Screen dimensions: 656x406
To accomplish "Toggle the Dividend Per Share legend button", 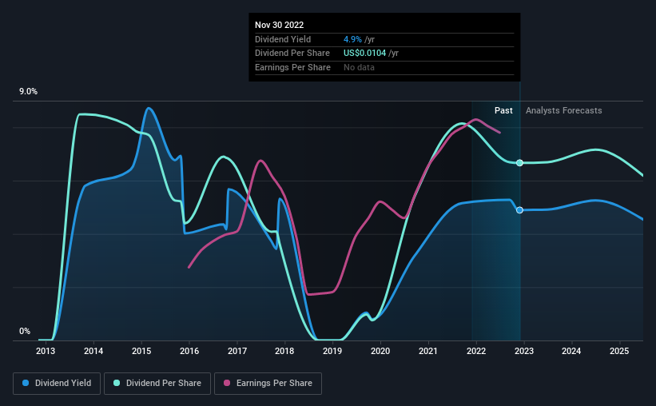I will (x=157, y=384).
